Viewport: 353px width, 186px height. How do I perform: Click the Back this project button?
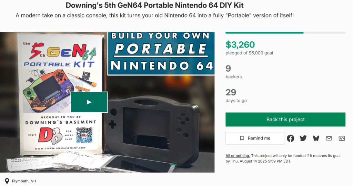pos(285,120)
